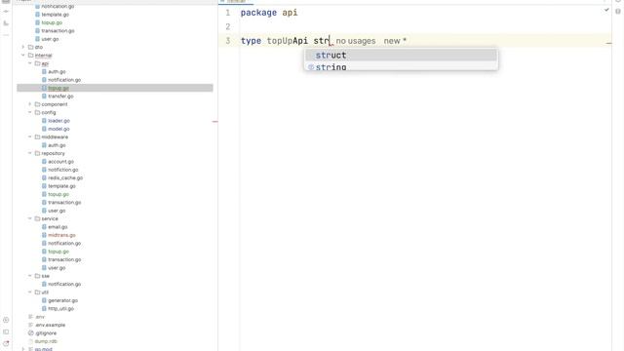Select the .env file
Viewport: 624px width, 351px height.
pos(40,317)
